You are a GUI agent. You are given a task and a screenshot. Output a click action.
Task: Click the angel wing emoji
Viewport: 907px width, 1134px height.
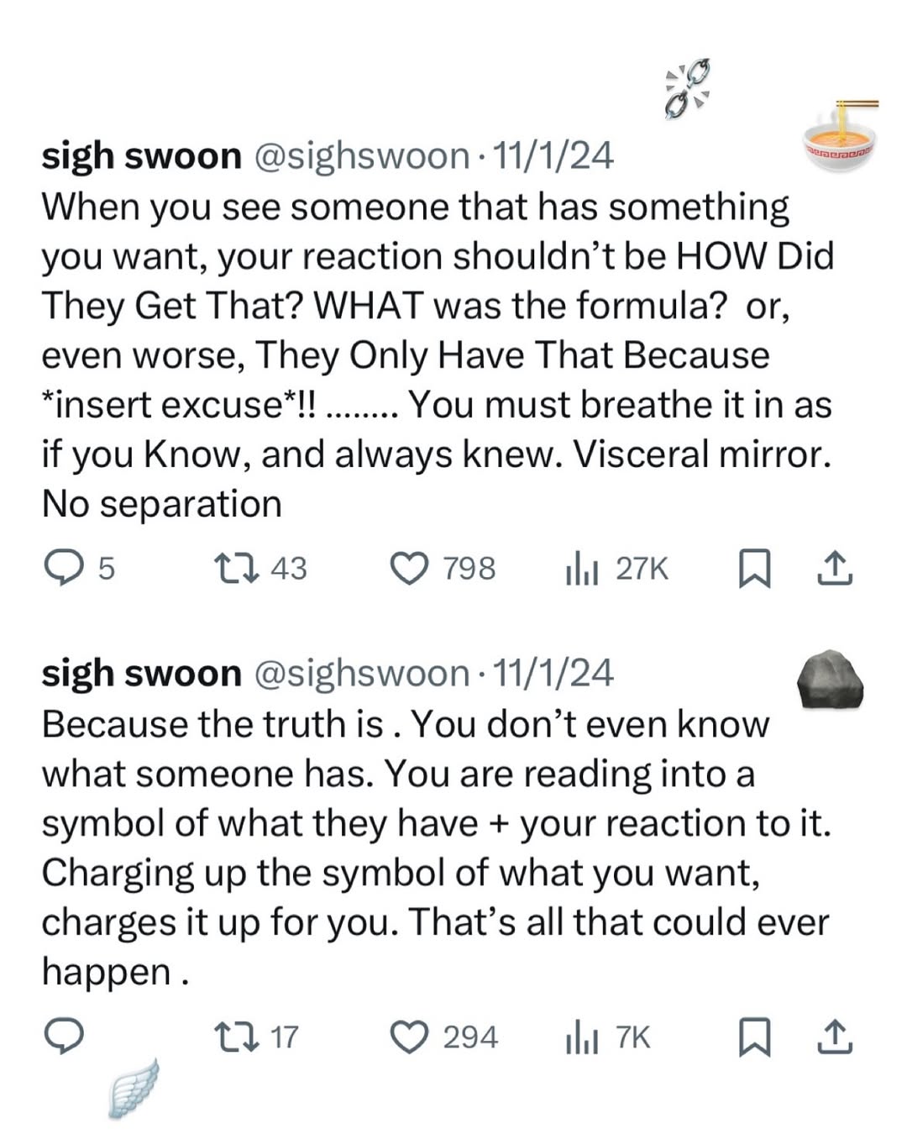coord(134,1088)
